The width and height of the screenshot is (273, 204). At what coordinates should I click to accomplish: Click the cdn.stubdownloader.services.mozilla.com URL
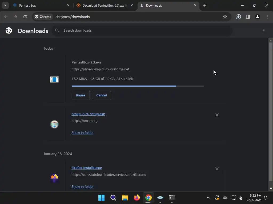coord(109,175)
